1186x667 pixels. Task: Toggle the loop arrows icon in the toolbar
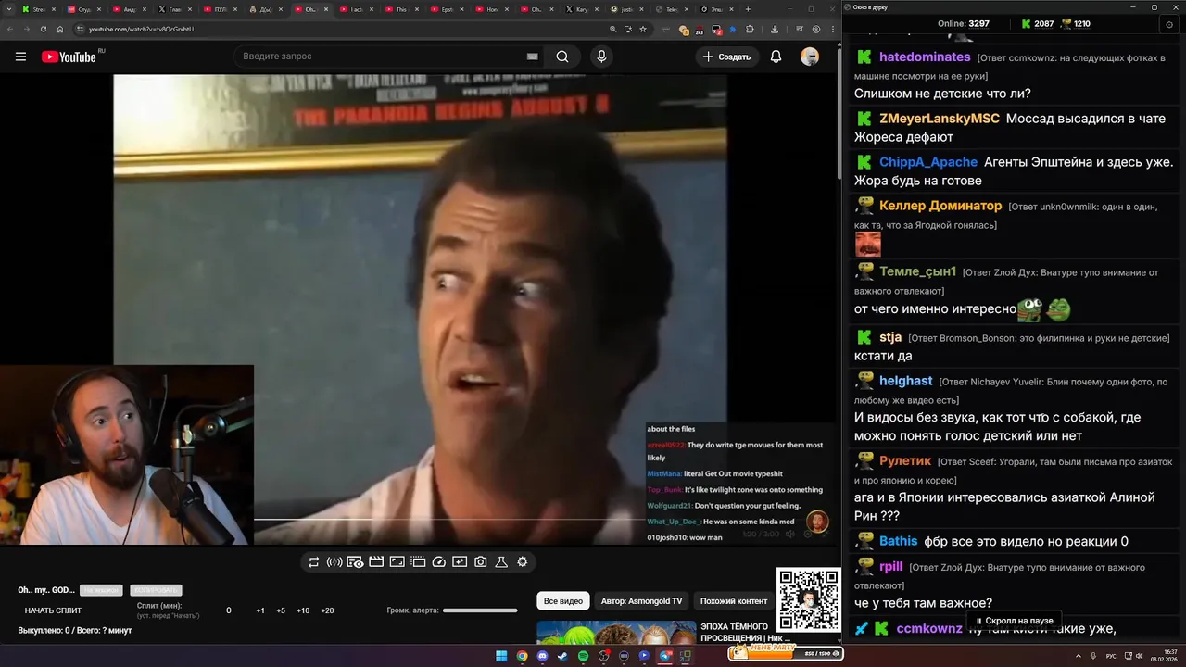(x=313, y=562)
